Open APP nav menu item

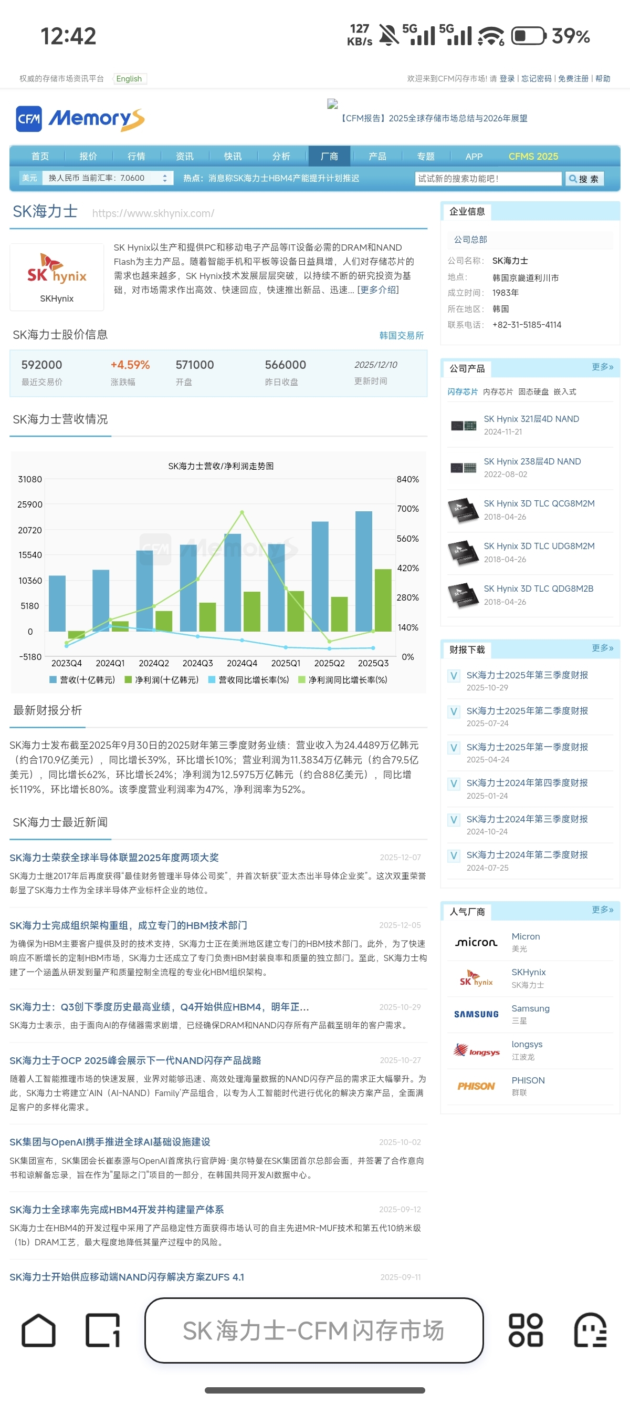point(474,156)
